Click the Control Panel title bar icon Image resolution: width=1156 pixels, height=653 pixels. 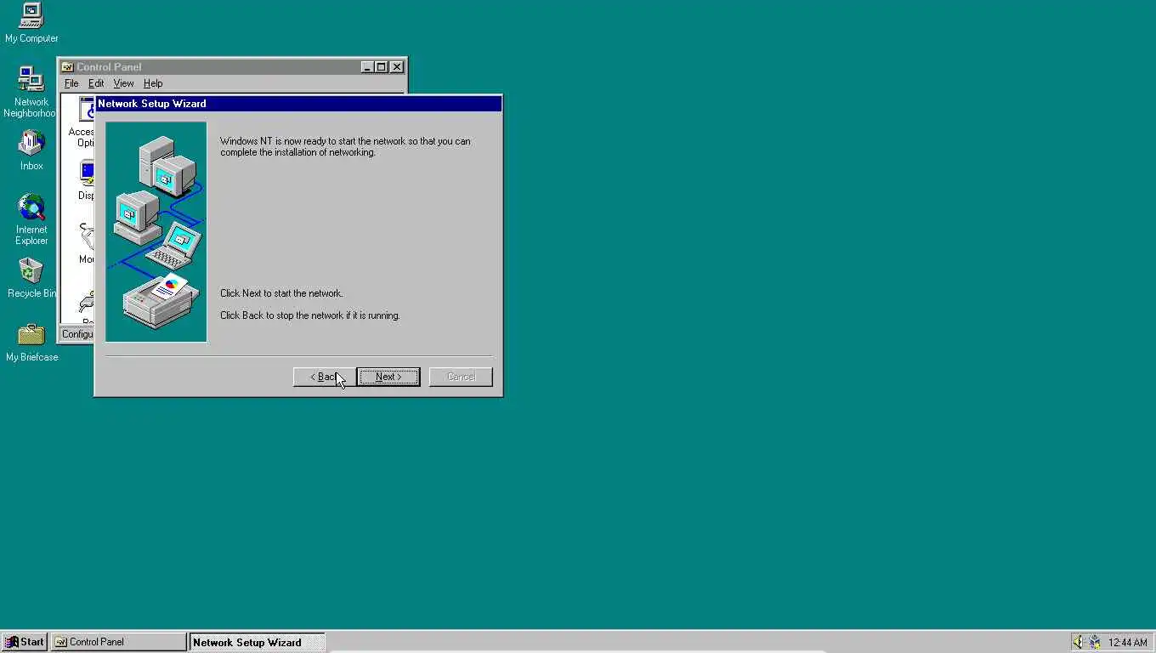pos(68,67)
